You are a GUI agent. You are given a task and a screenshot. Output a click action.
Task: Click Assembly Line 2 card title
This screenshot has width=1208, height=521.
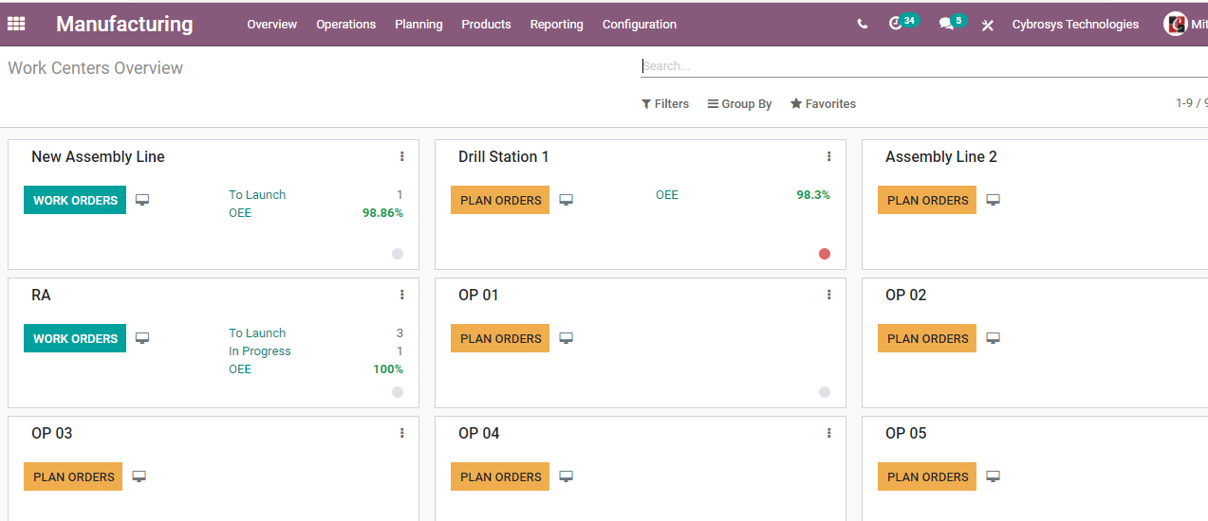pos(941,157)
